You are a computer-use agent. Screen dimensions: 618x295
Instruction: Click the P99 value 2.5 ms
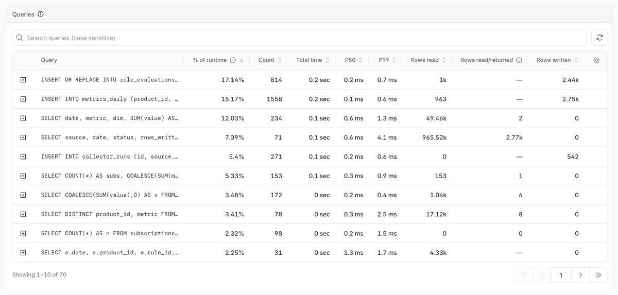pyautogui.click(x=387, y=214)
